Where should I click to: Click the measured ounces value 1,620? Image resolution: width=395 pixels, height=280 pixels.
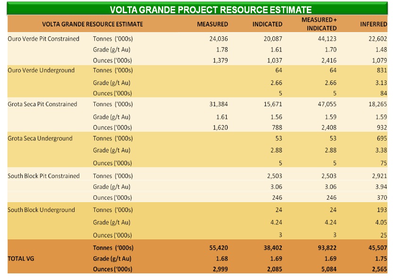click(220, 127)
